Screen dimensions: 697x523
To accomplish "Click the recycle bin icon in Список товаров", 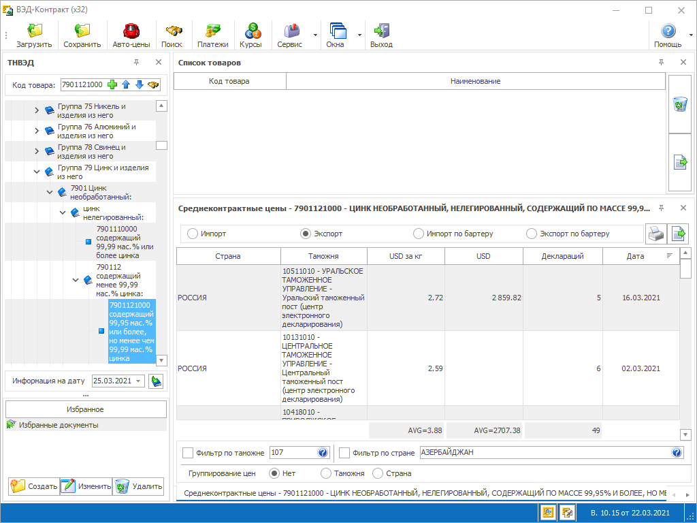I will (x=680, y=104).
